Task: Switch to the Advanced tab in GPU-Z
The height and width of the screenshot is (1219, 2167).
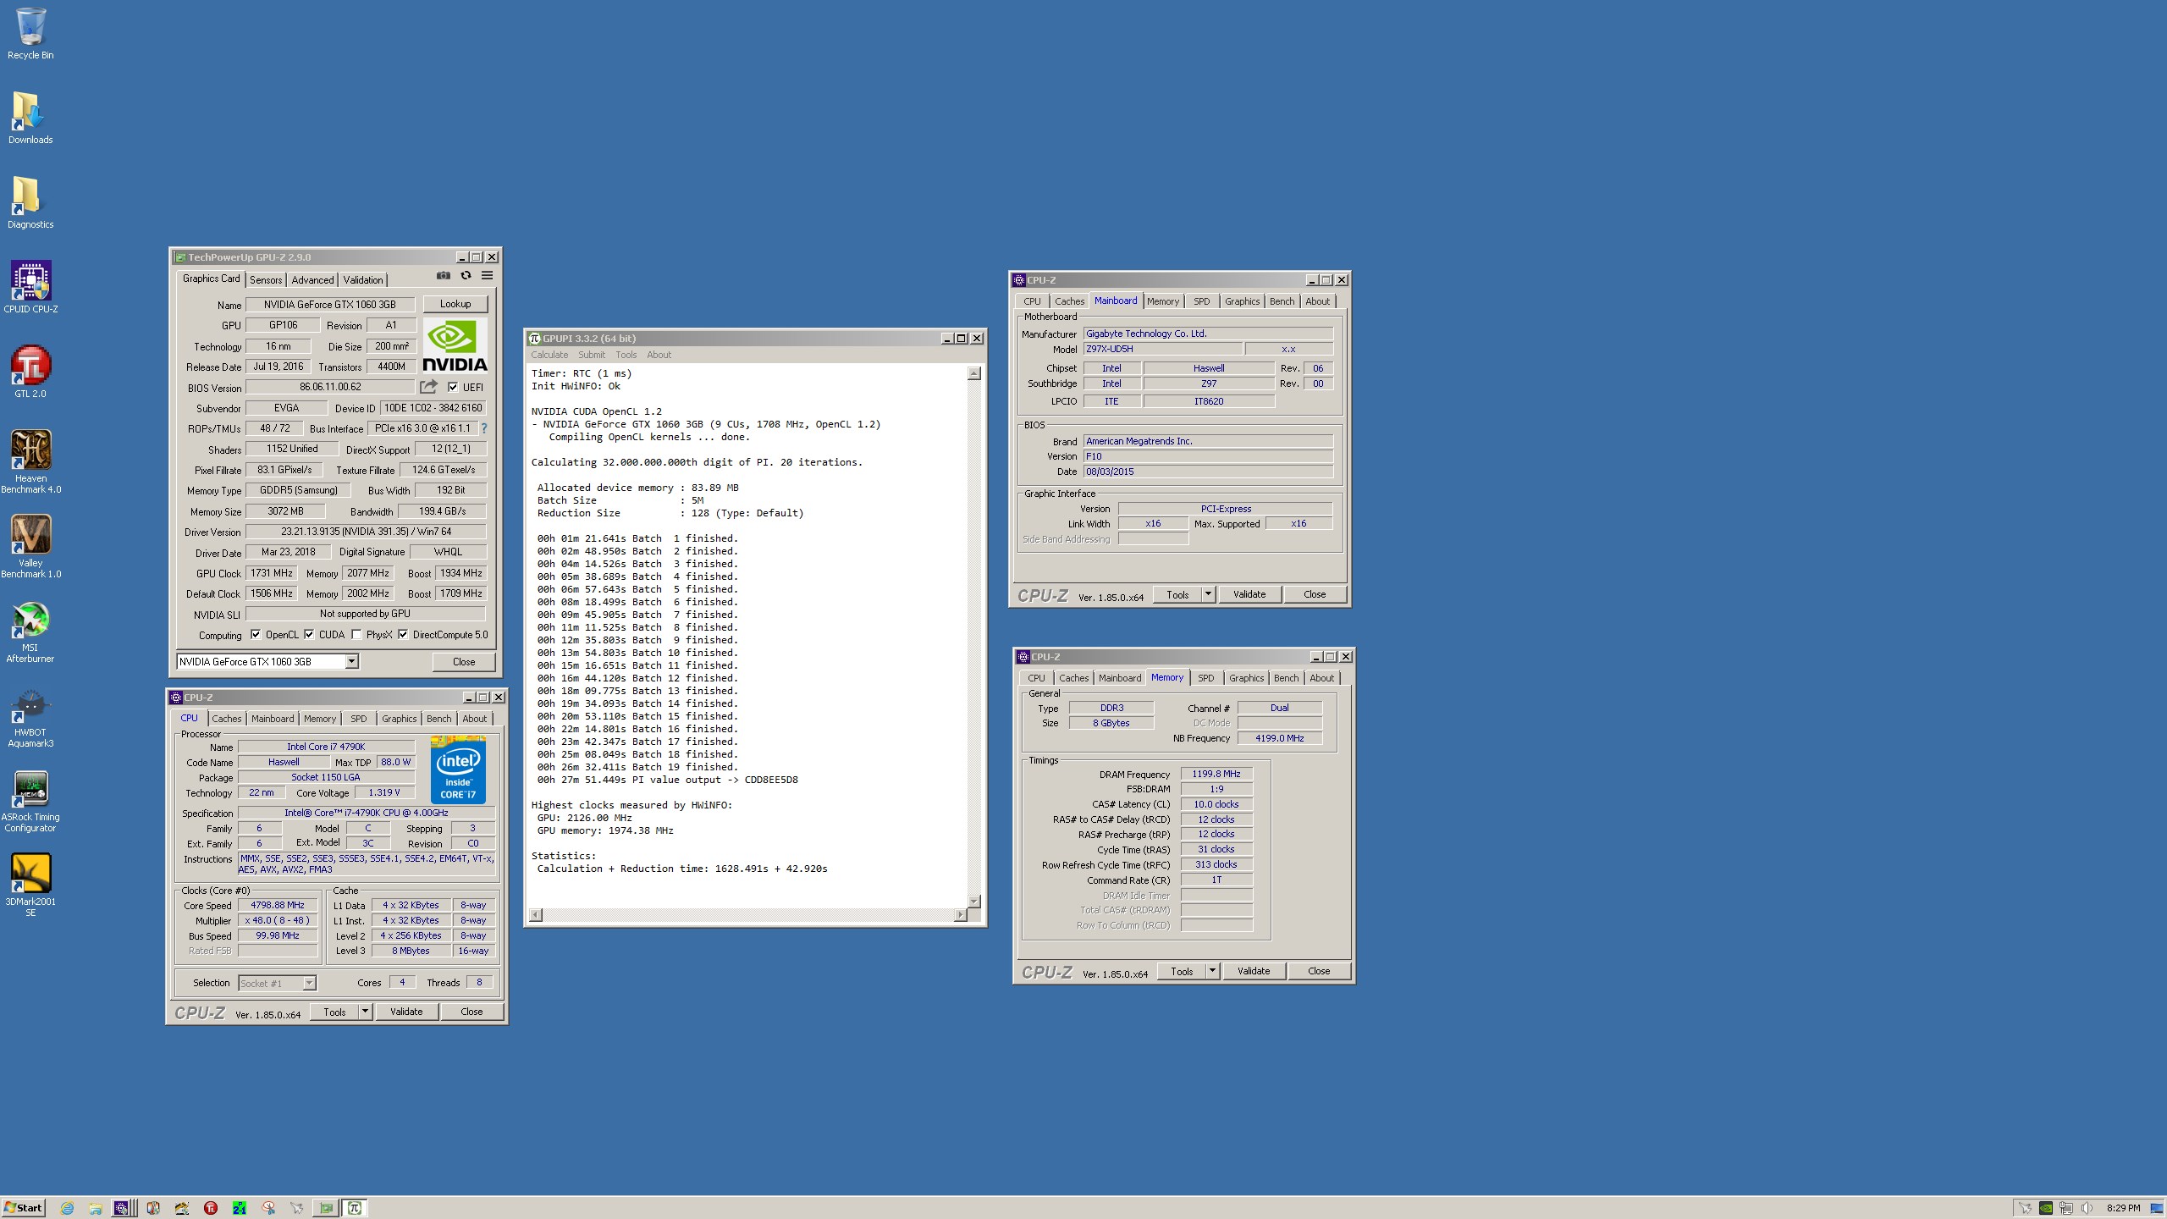Action: [312, 279]
